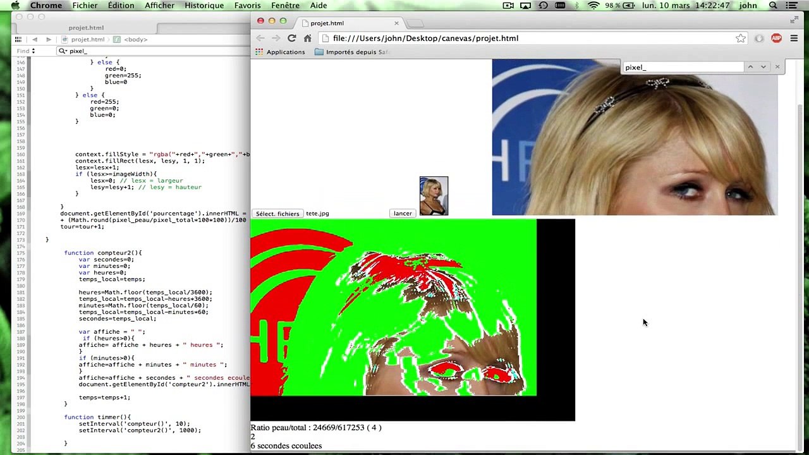The width and height of the screenshot is (809, 455).
Task: Open the Find mode stepper in the editor
Action: pos(26,51)
